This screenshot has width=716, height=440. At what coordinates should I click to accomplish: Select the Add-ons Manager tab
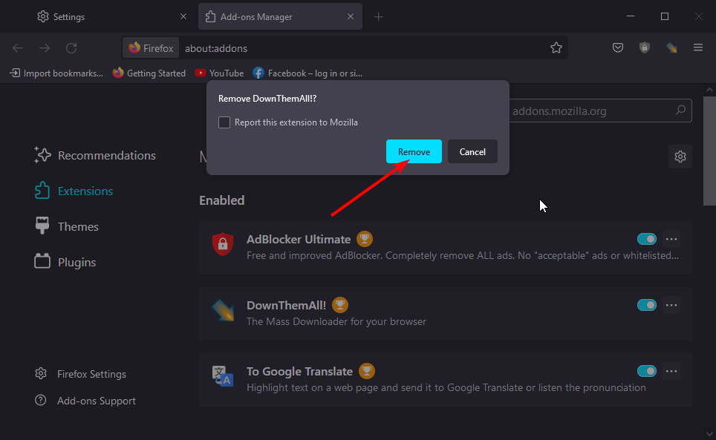(x=280, y=17)
